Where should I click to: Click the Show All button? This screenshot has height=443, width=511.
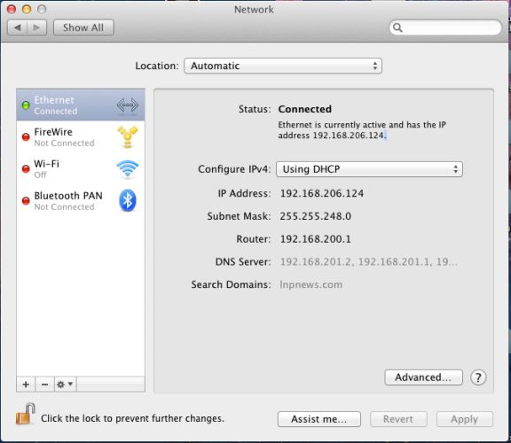83,27
